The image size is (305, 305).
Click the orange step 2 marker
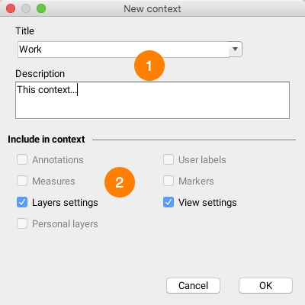120,182
